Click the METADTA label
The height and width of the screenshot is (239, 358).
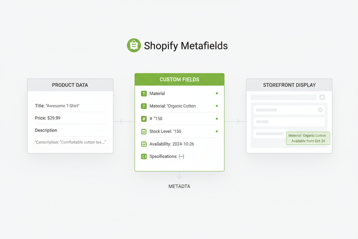(179, 186)
